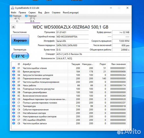Click status orb for CRC-ошибки UltraDMA
144x138 pixels.
[14, 120]
